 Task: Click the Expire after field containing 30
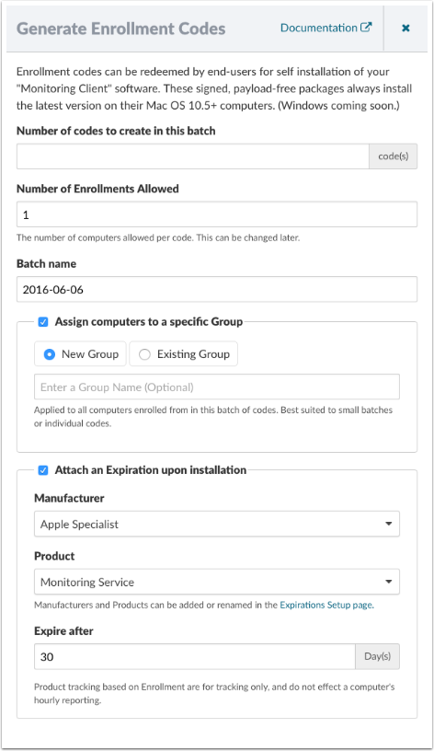195,656
